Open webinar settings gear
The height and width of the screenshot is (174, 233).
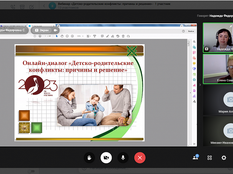click(x=224, y=158)
